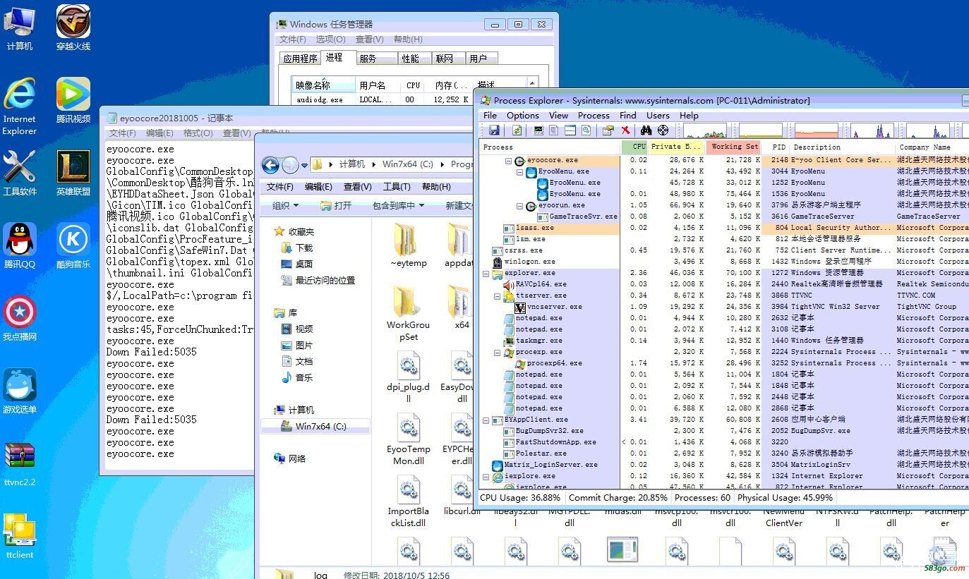Open the 酷狗音乐 desktop icon
The height and width of the screenshot is (579, 969).
[73, 246]
